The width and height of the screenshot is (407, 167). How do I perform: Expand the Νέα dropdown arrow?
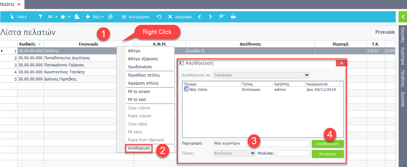[x=103, y=17]
